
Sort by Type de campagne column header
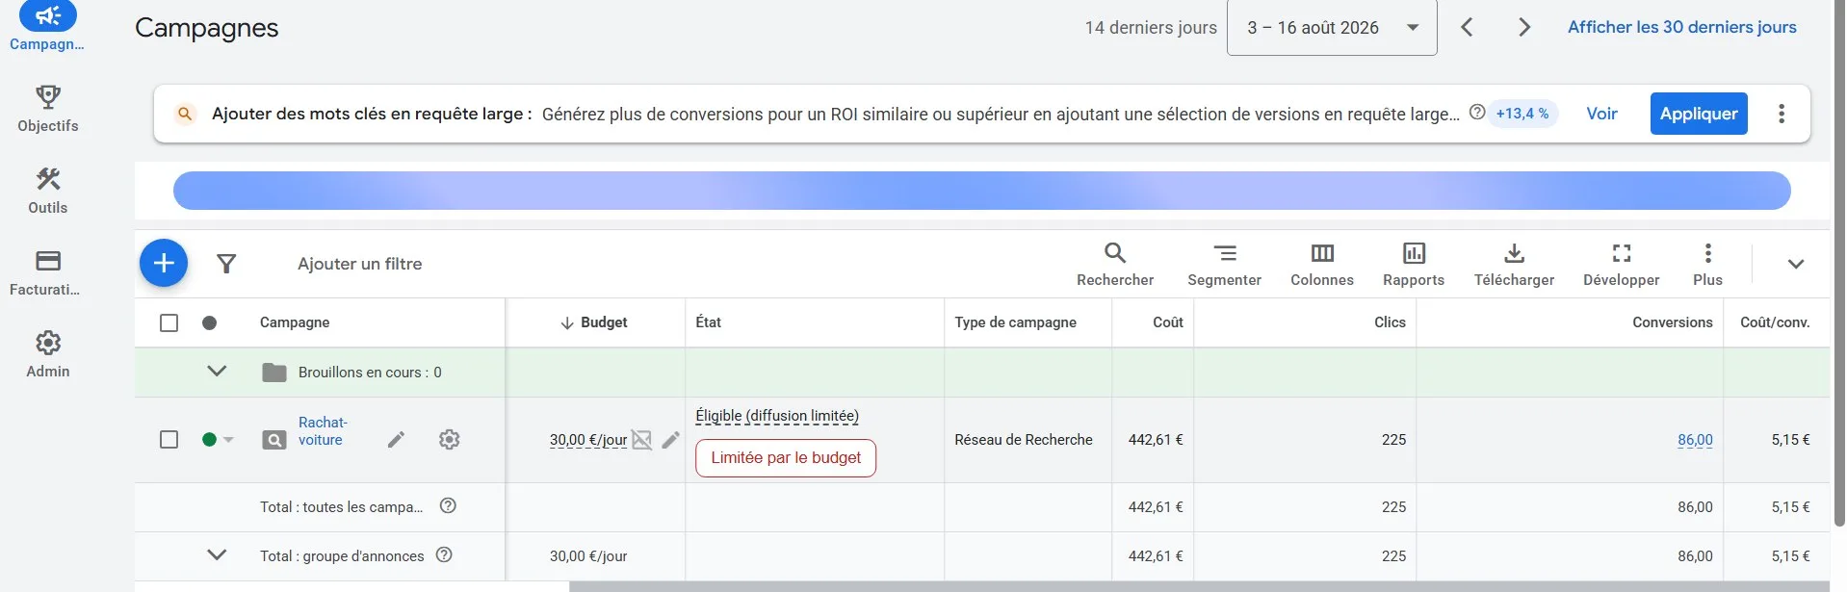click(1016, 322)
